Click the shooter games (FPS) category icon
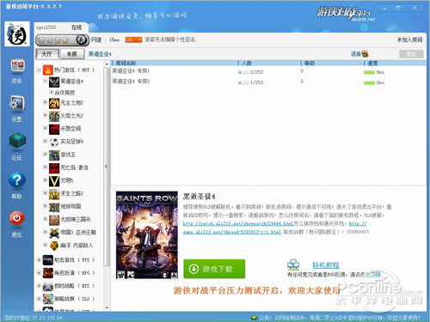Screen dimensions: 430x322 [x=48, y=260]
